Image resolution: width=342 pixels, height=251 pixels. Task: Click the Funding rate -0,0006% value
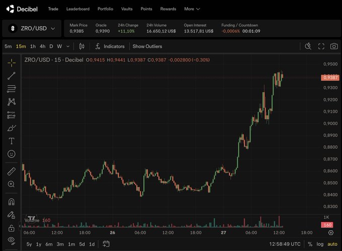click(x=231, y=31)
